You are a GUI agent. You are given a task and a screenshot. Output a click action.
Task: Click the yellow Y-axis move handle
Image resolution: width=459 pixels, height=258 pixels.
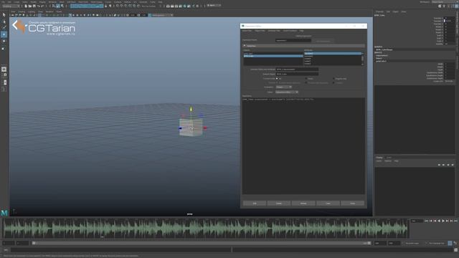pos(191,109)
